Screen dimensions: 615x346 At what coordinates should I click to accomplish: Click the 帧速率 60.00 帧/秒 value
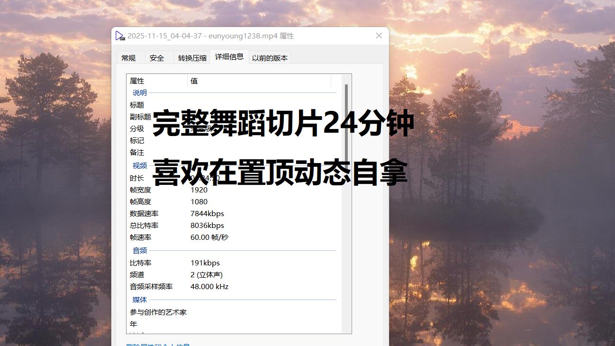point(209,237)
